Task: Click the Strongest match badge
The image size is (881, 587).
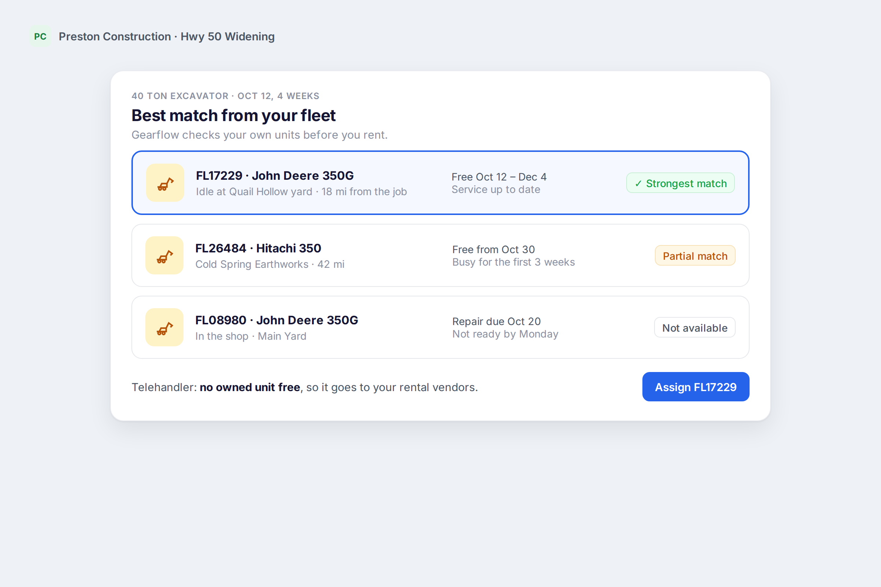Action: [x=680, y=183]
